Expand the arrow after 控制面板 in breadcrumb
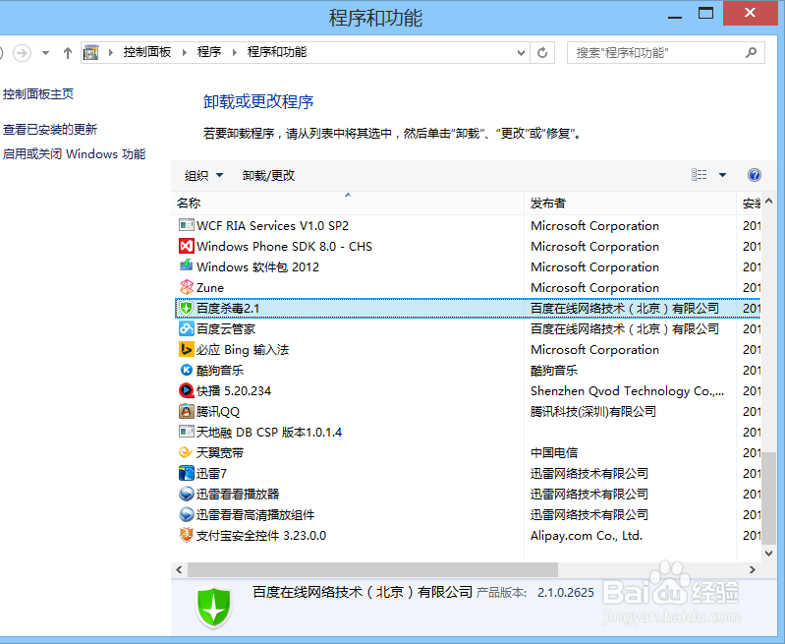The width and height of the screenshot is (785, 644). 185,52
